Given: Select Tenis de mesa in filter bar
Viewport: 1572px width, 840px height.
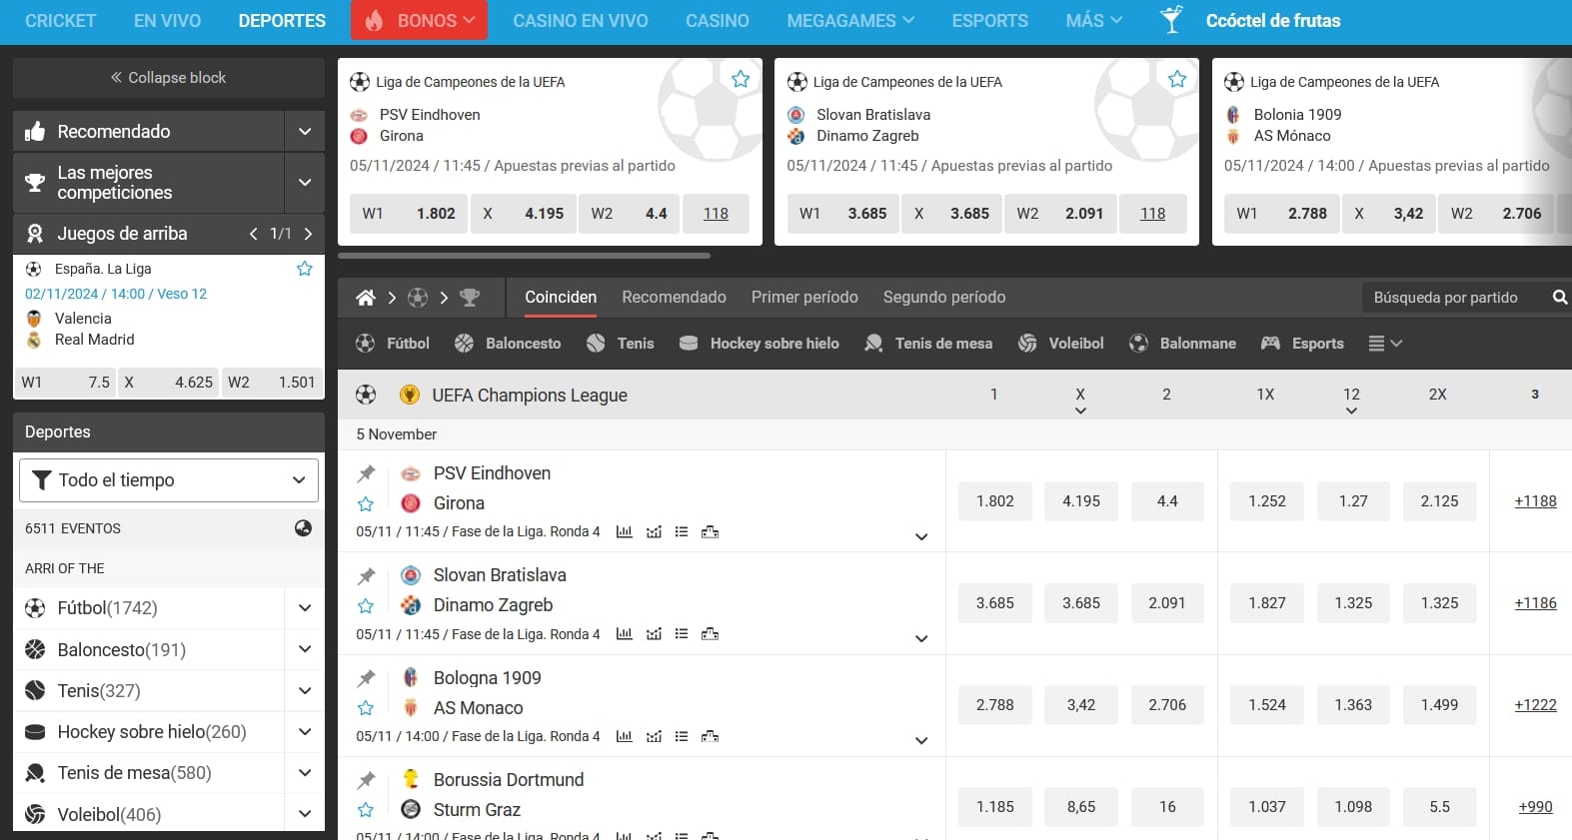Looking at the screenshot, I should [928, 344].
